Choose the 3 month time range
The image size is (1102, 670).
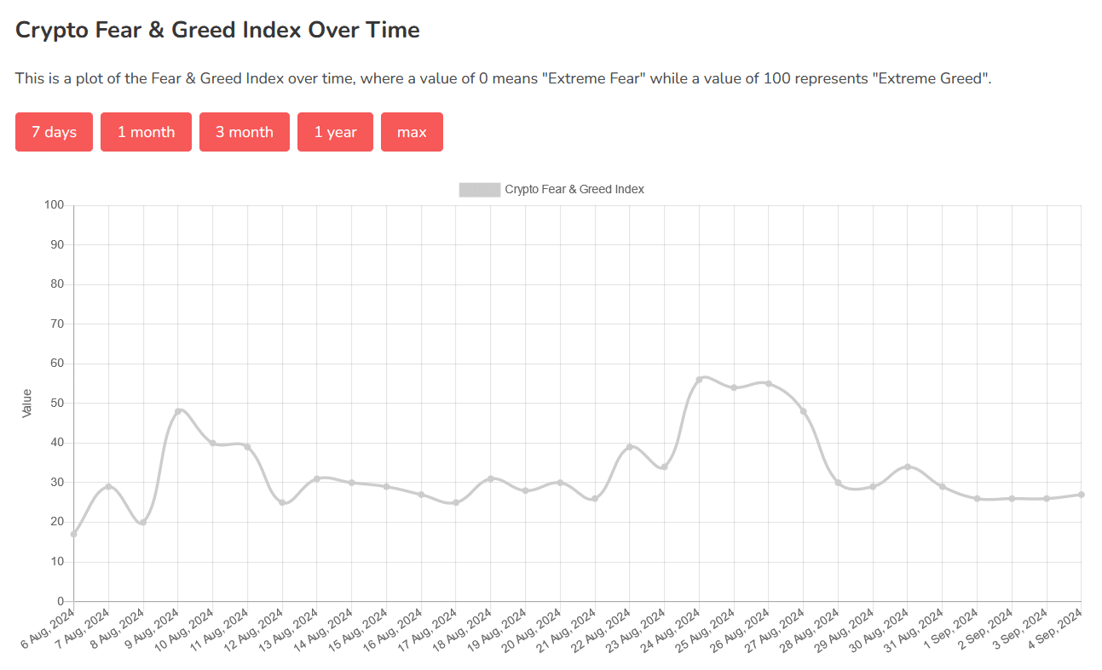pyautogui.click(x=245, y=132)
